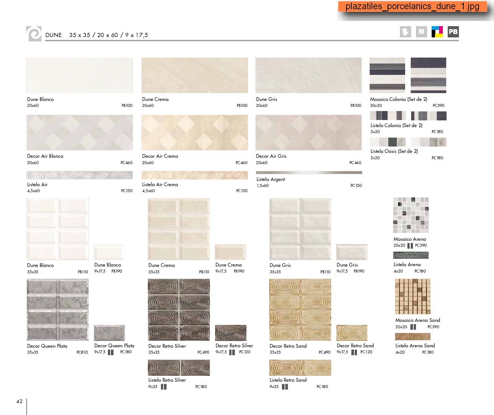Click the grey hand symbol icon
494x415 pixels.
[x=405, y=32]
